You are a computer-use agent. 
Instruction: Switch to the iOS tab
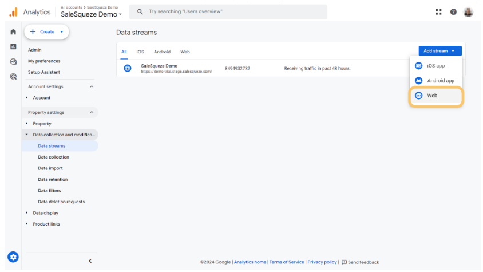click(x=140, y=52)
